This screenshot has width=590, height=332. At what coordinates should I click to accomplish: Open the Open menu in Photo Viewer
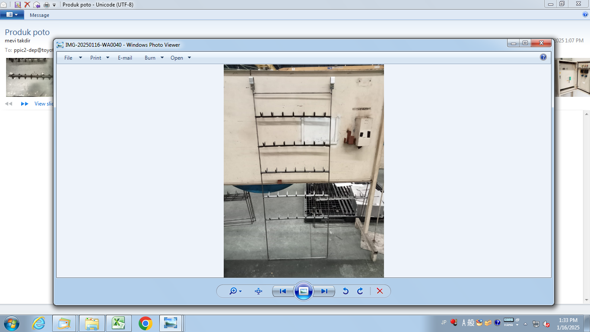[177, 58]
